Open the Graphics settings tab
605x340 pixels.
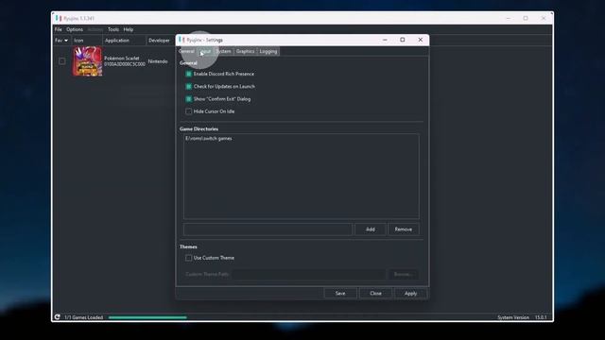[245, 51]
